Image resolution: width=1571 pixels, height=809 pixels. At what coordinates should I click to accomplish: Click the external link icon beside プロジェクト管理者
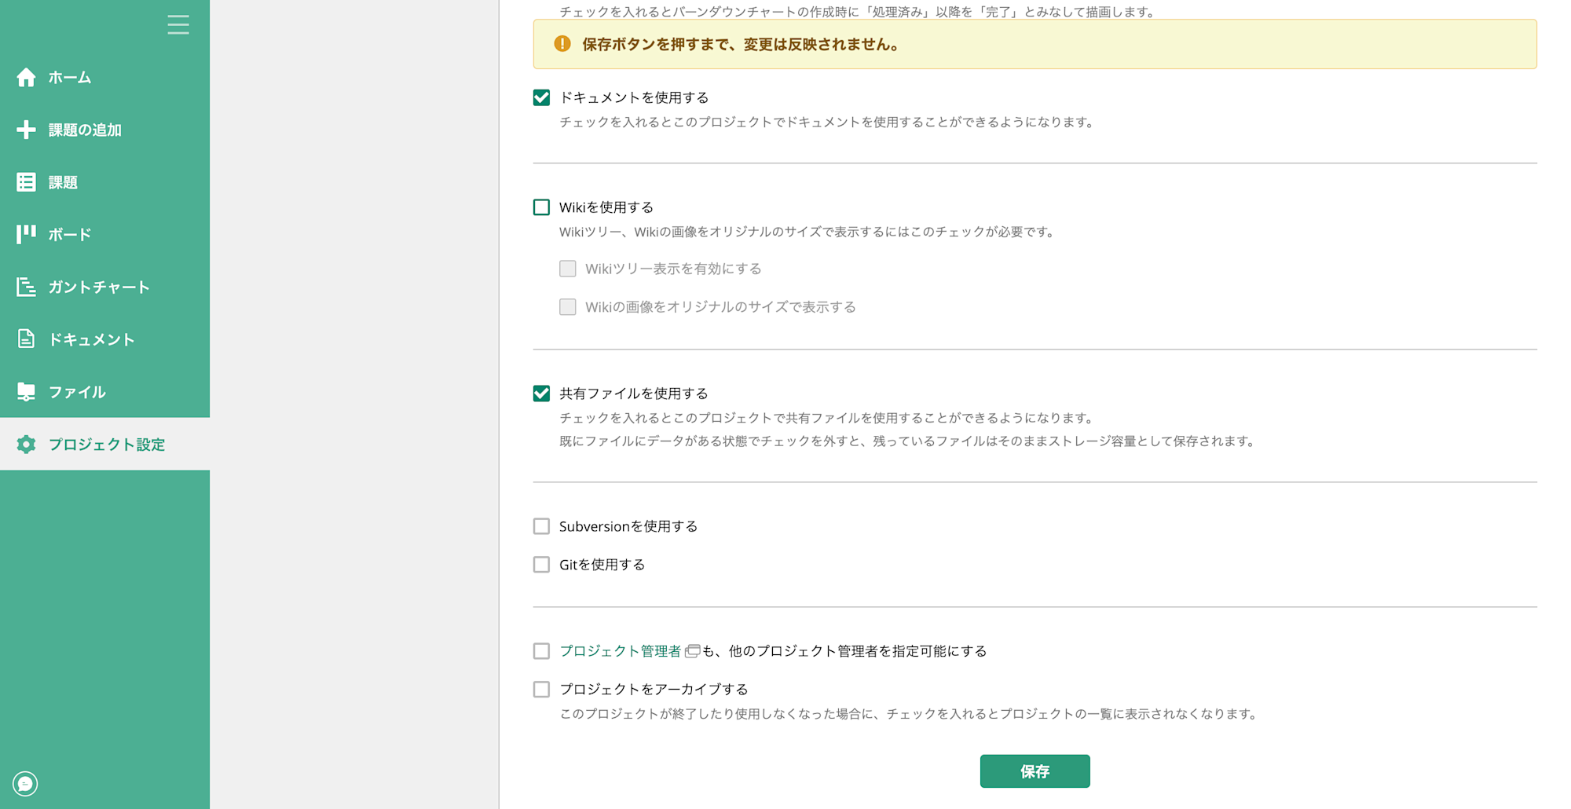692,651
